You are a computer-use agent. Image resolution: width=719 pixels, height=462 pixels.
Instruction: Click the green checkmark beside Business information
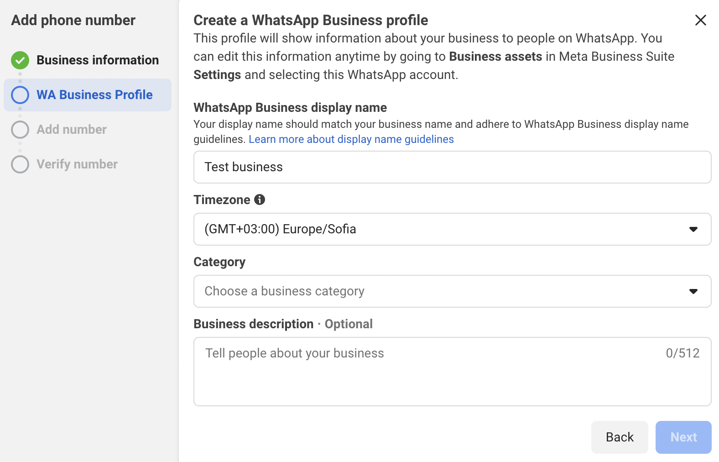(20, 60)
